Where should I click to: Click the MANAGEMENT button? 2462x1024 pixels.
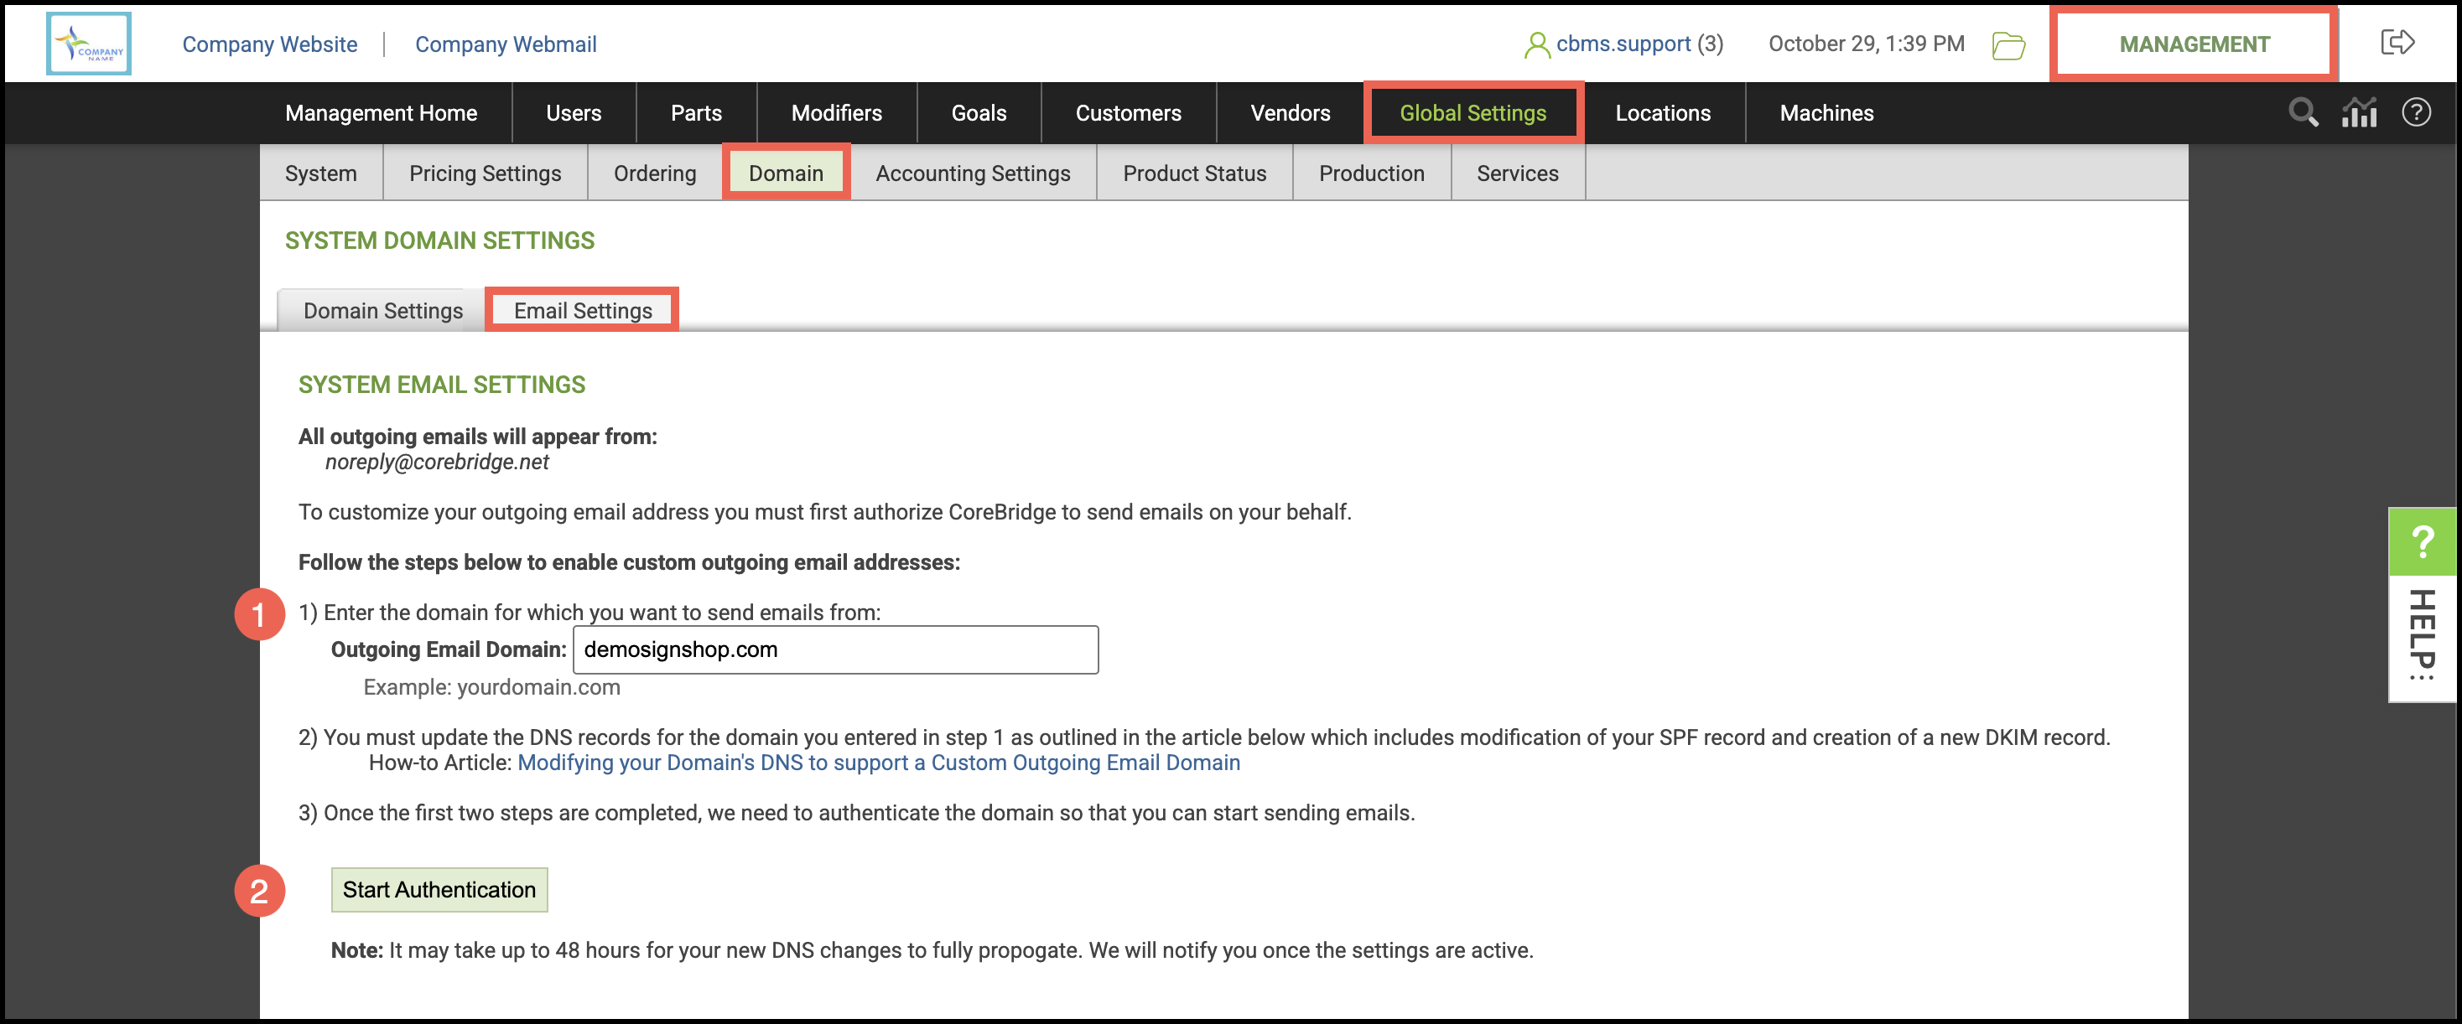[x=2194, y=44]
